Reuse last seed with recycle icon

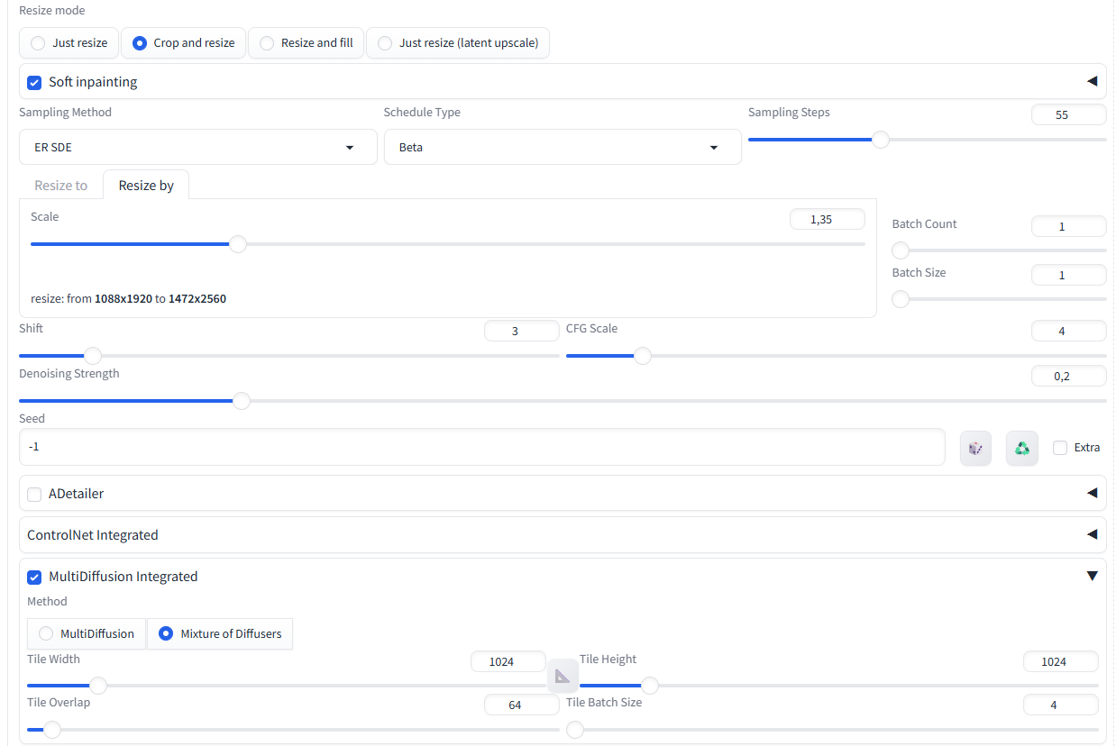pos(1022,448)
